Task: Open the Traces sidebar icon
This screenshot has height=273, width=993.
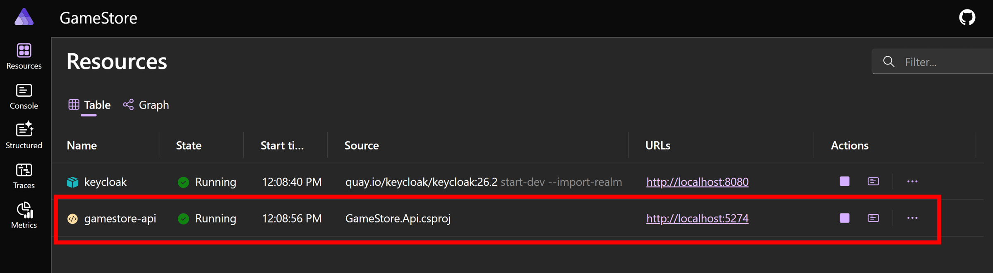Action: click(24, 176)
